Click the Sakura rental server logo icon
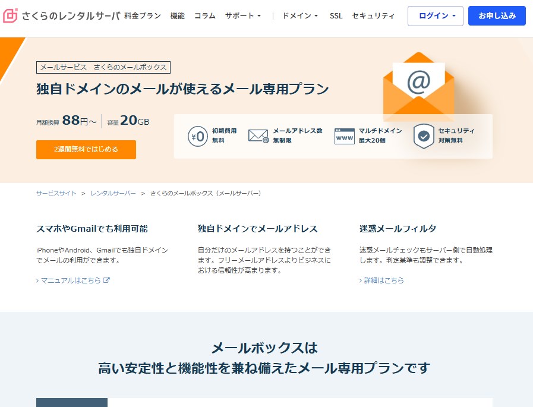533x407 pixels. point(10,16)
